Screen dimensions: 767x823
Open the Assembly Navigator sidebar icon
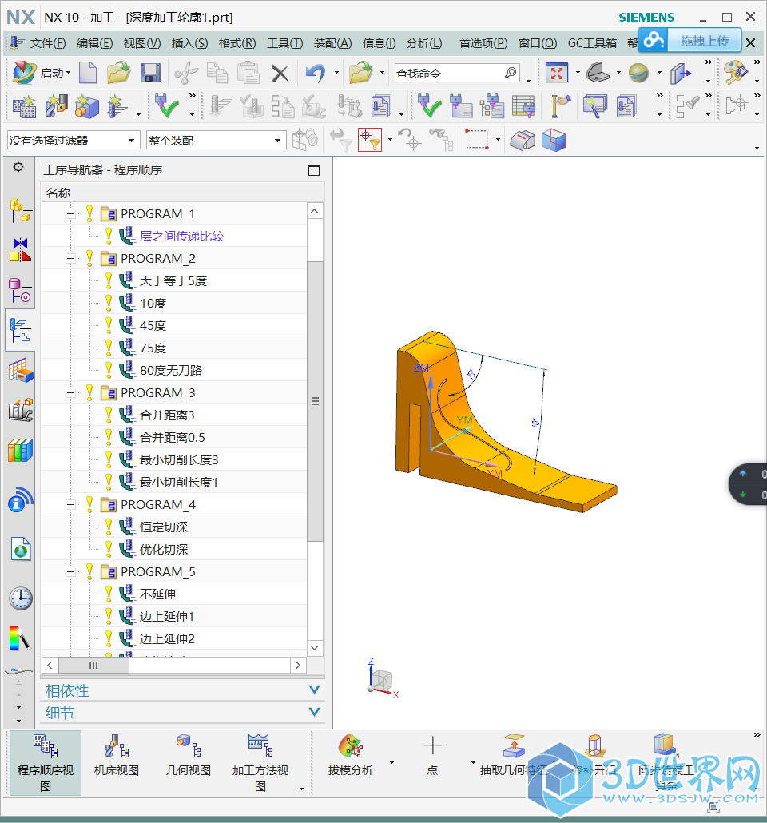(x=20, y=210)
